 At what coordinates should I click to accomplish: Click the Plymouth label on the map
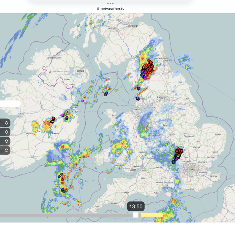coord(115,203)
